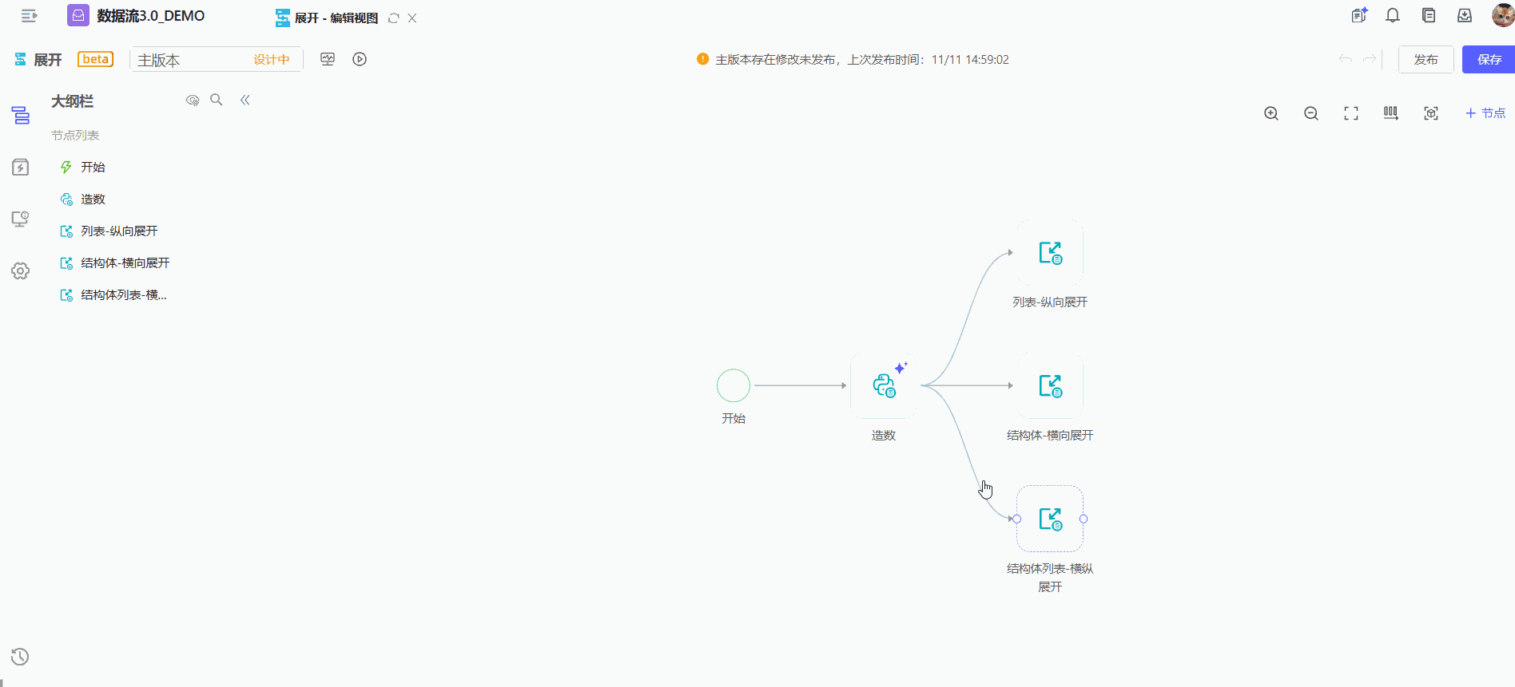
Task: Open history clock icon at bottom left
Action: coord(21,657)
